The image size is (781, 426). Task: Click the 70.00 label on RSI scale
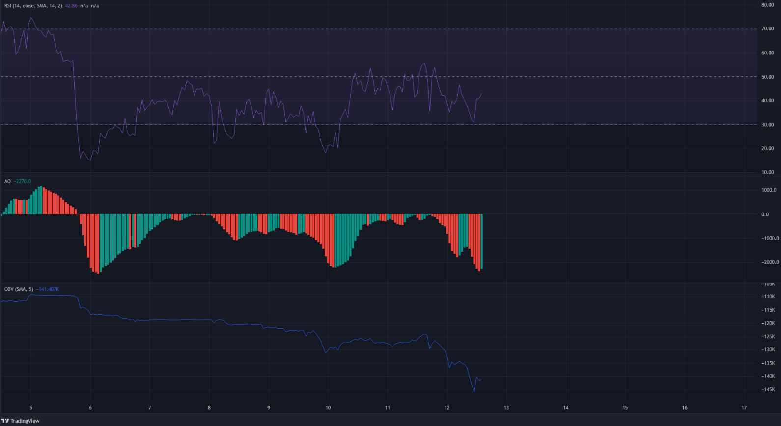coord(767,29)
